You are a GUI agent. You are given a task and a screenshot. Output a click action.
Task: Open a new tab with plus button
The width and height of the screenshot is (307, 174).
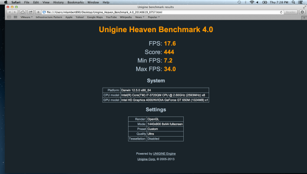[x=304, y=18]
